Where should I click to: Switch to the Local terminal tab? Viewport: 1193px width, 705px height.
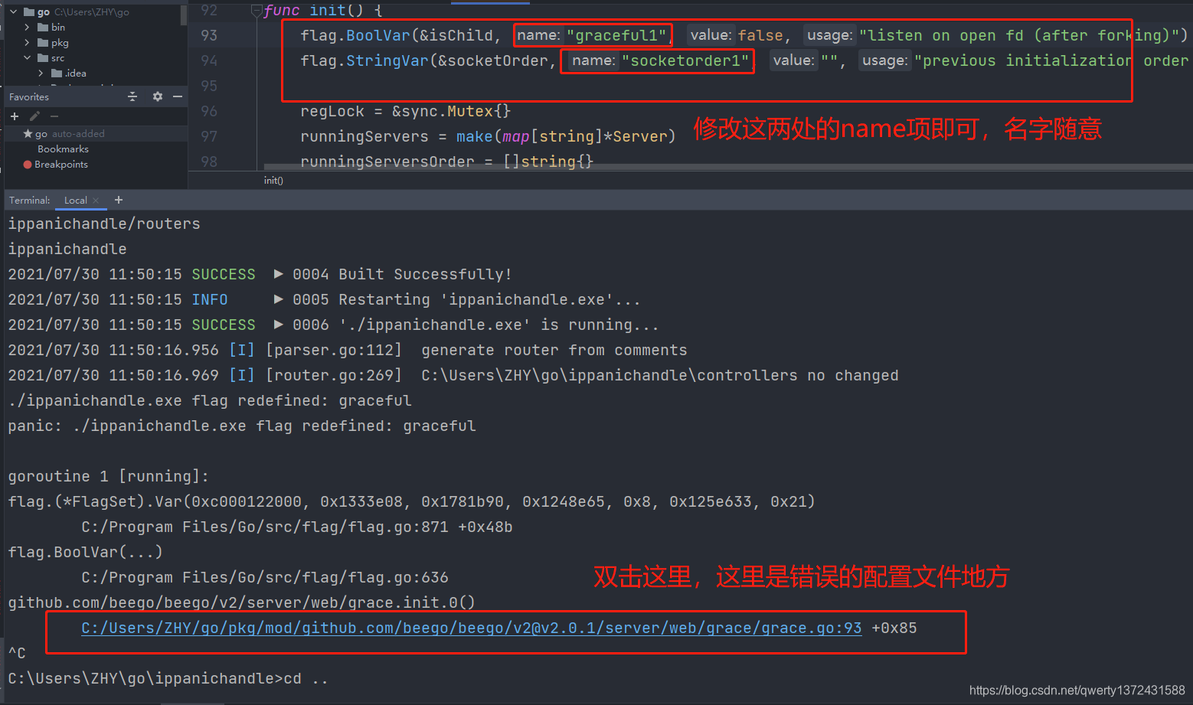pos(75,200)
